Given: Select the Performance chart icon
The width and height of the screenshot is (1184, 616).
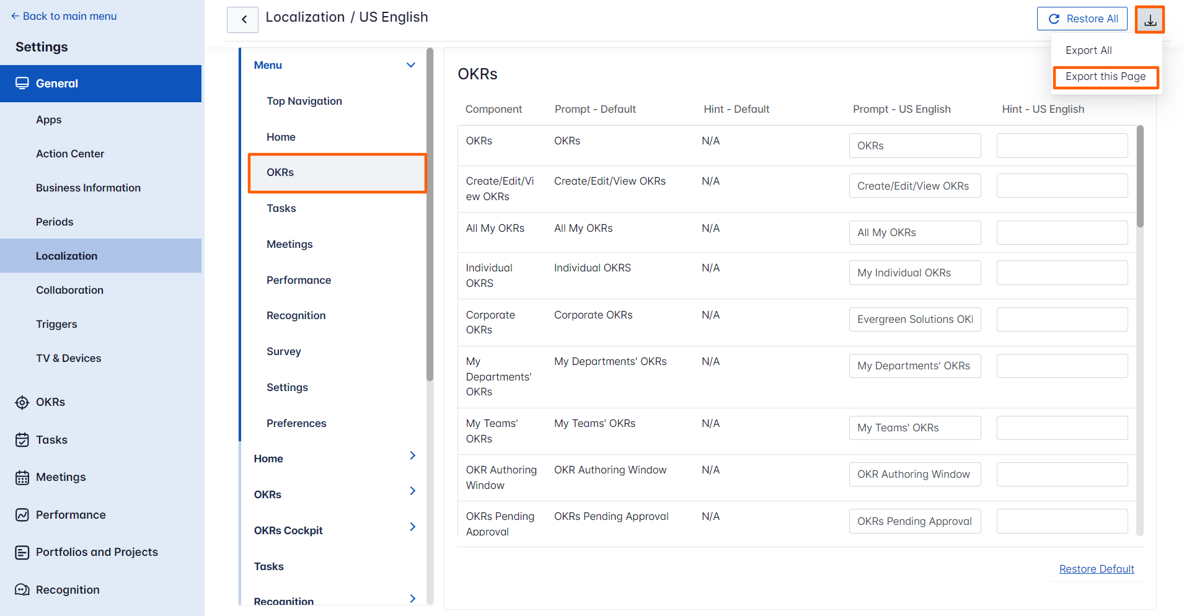Looking at the screenshot, I should 22,514.
